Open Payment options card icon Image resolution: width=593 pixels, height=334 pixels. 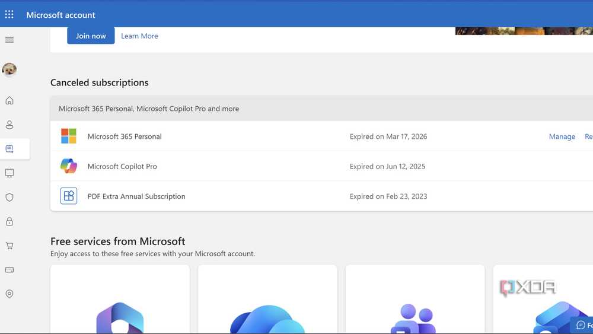tap(9, 270)
